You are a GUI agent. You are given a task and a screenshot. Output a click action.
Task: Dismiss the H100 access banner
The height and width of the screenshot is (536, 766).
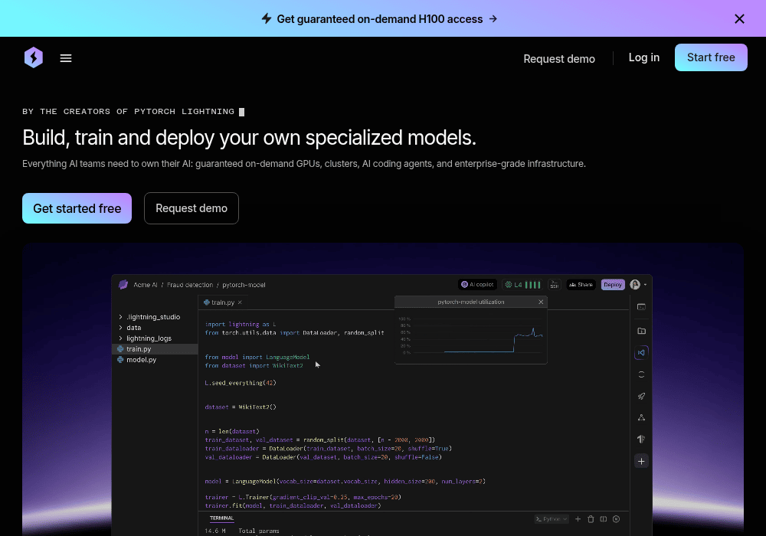tap(739, 18)
